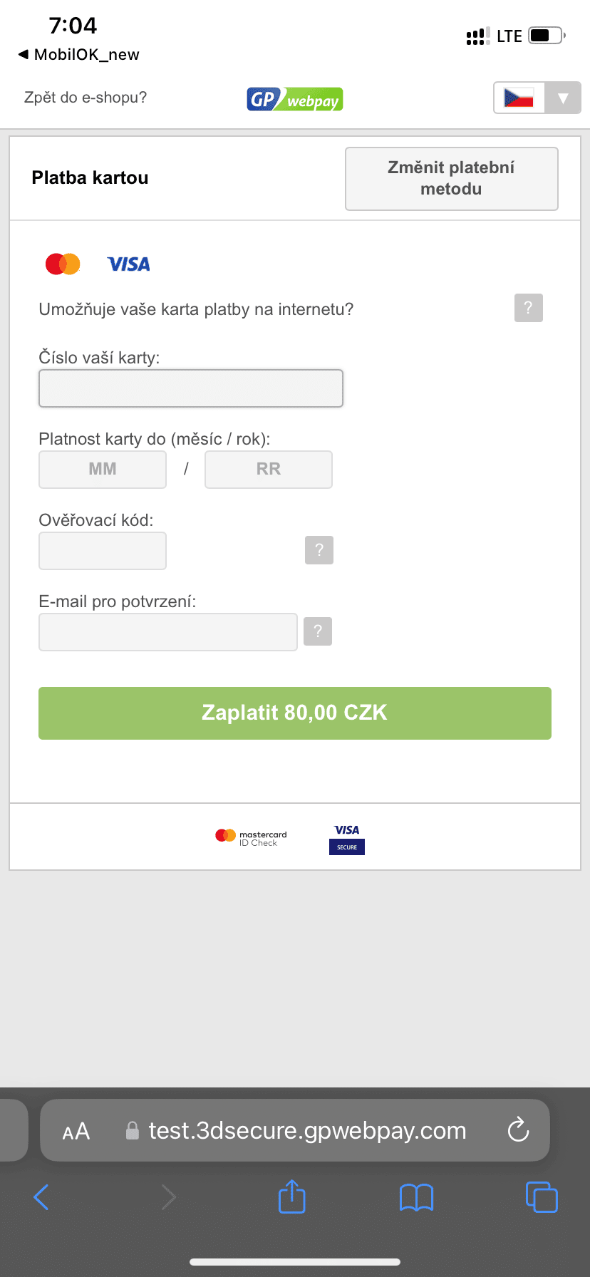This screenshot has width=590, height=1277.
Task: Tap the Safari share icon
Action: pos(291,1196)
